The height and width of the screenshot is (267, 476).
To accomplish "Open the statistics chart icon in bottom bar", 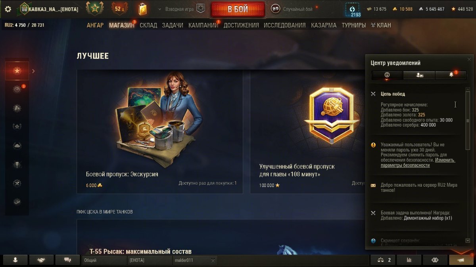I will click(x=409, y=260).
